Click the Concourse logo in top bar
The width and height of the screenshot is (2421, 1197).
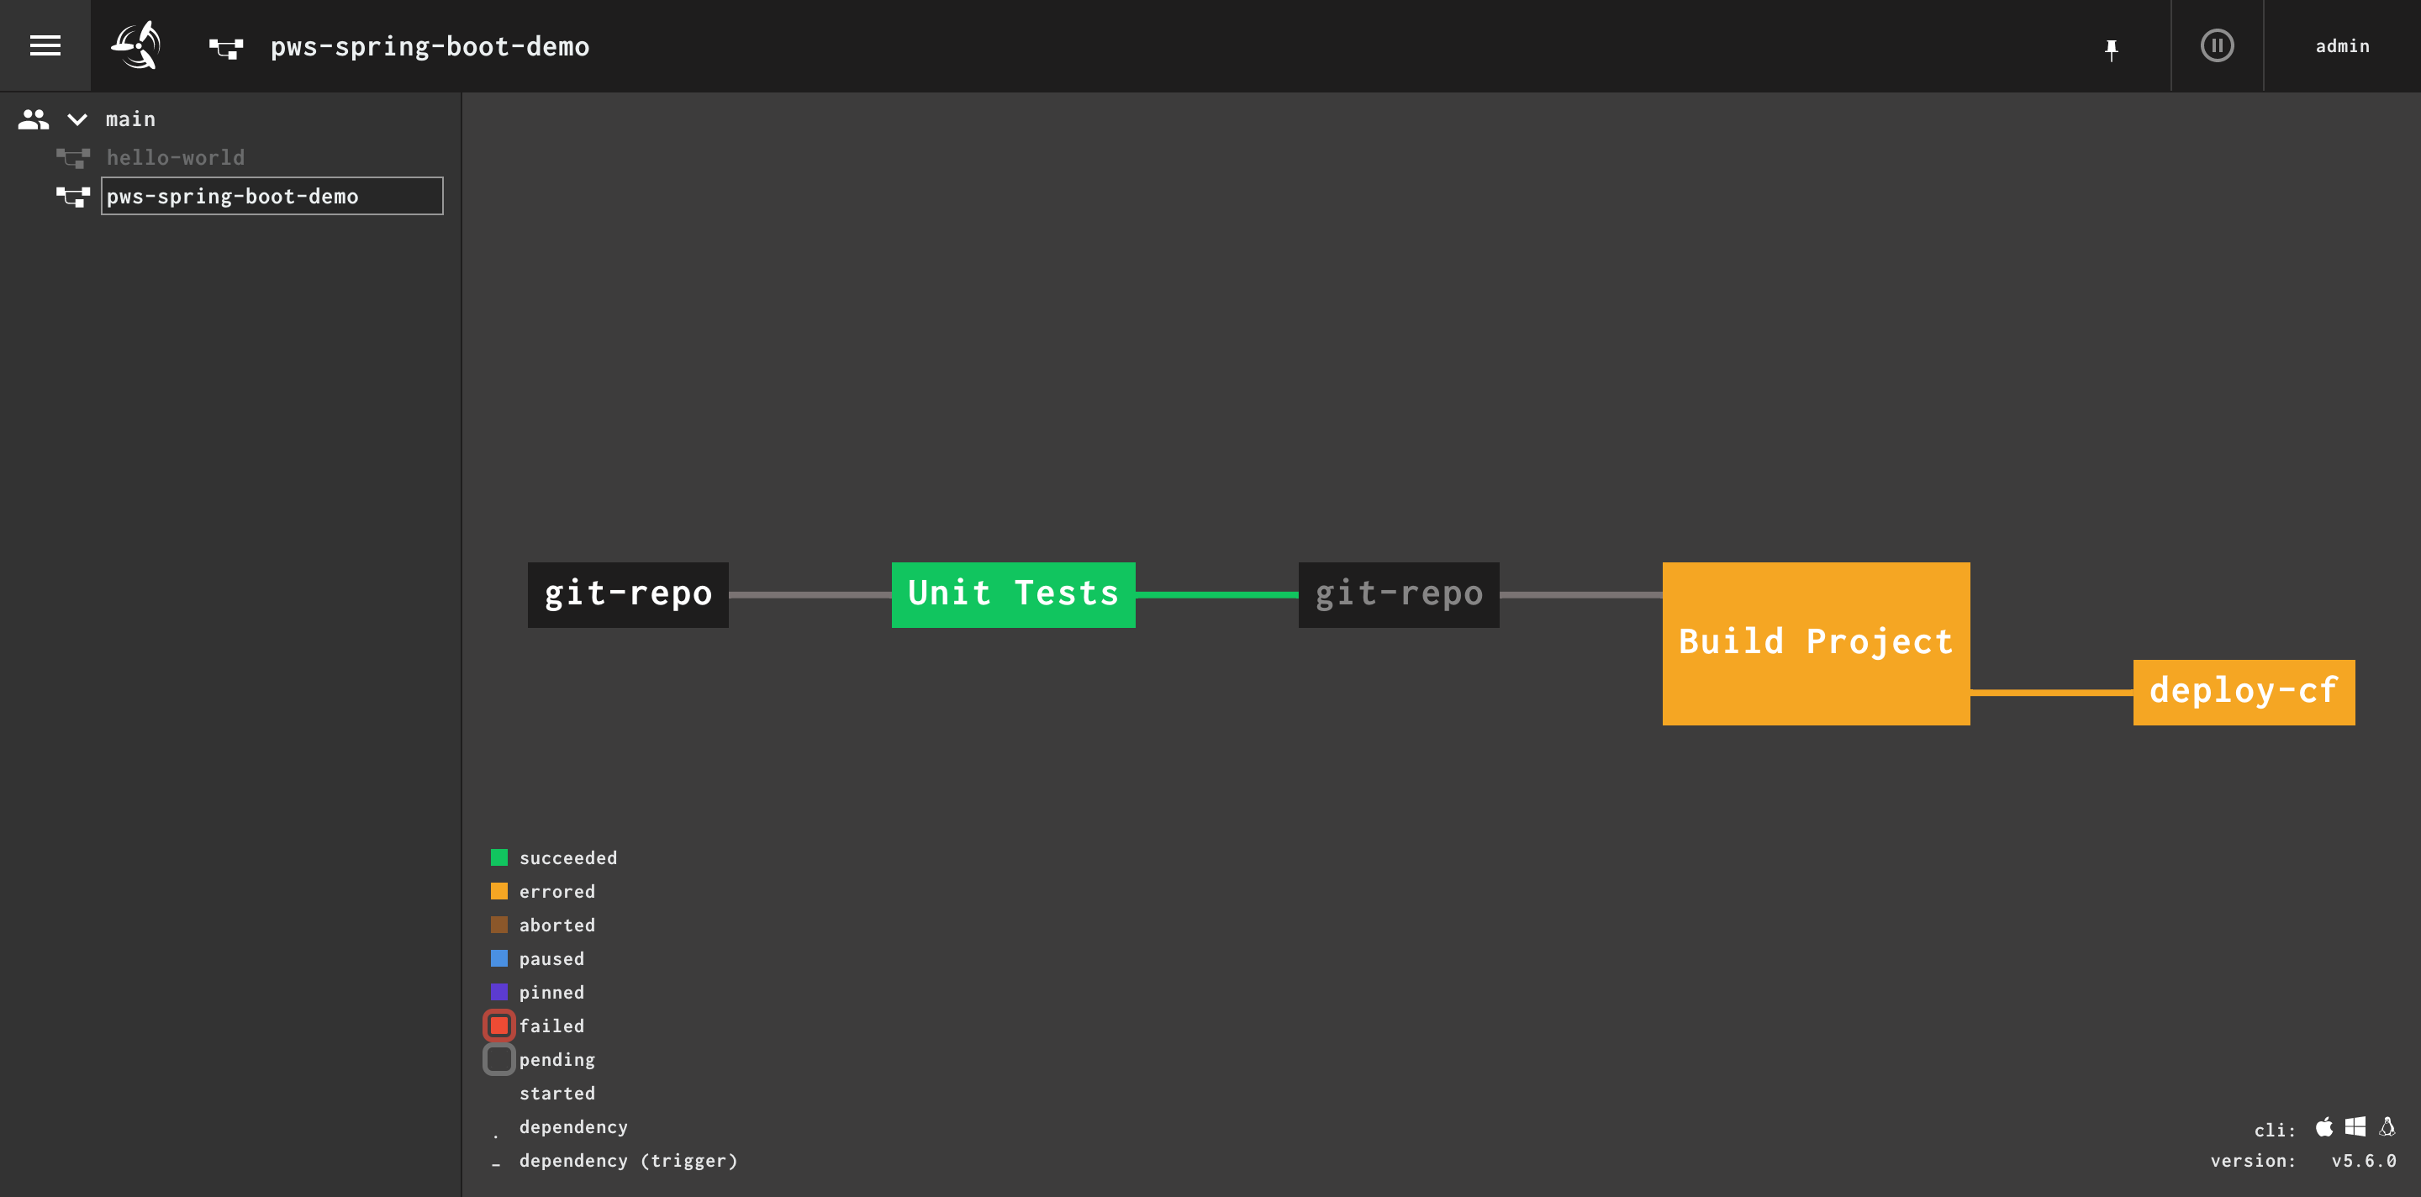click(135, 45)
